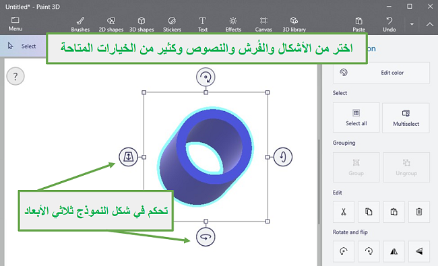
Task: Paste using the Edit section icon
Action: pos(394,212)
